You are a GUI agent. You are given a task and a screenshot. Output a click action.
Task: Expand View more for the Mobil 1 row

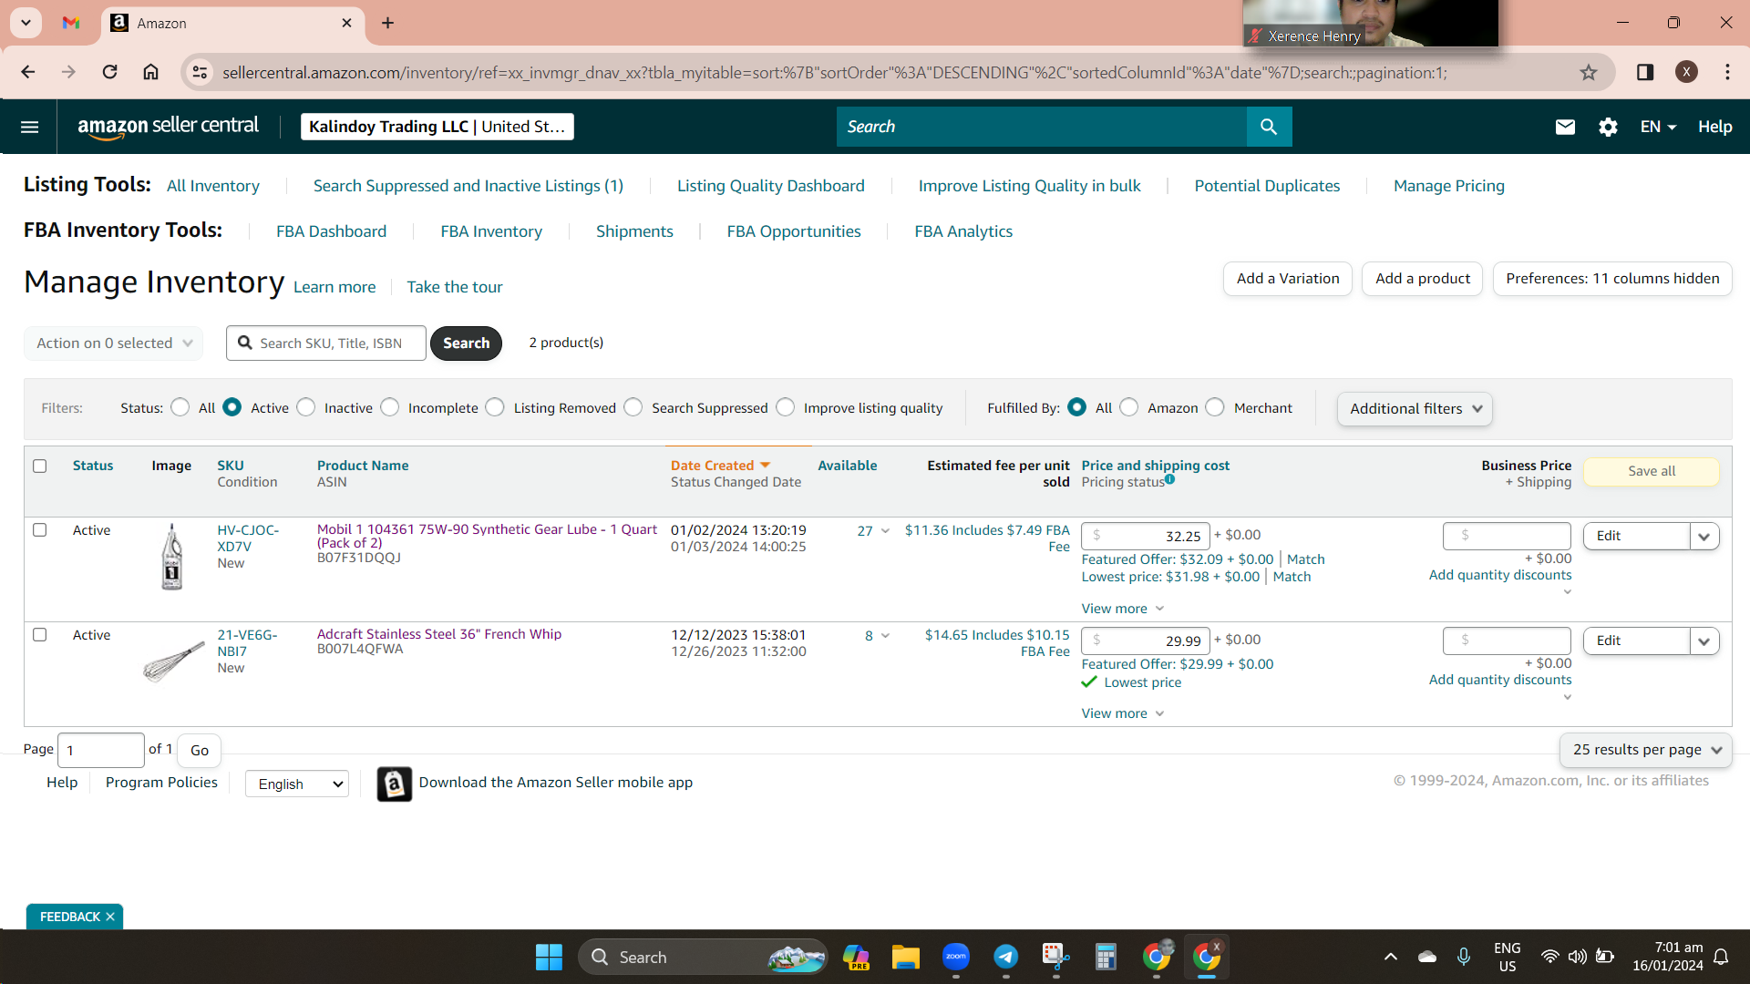coord(1123,609)
